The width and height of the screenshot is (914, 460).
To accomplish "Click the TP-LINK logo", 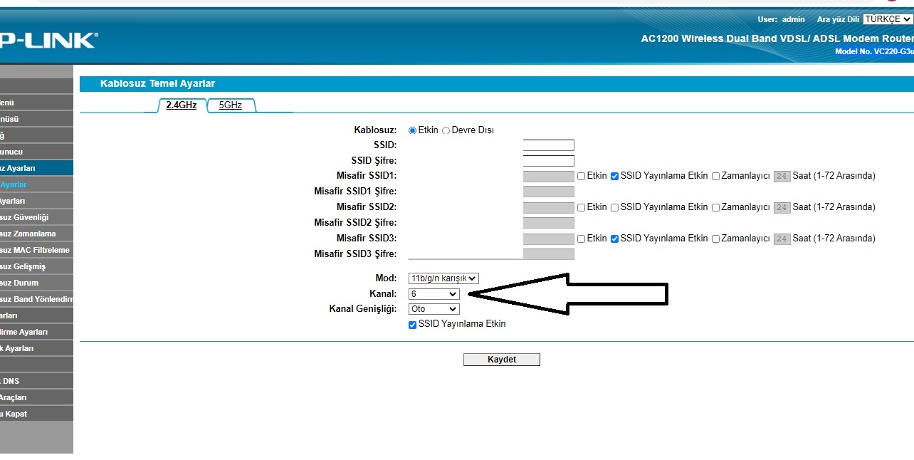I will tap(46, 41).
